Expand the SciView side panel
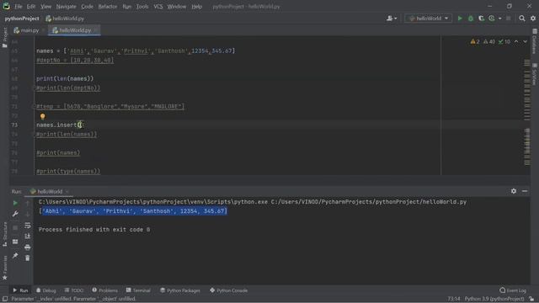This screenshot has width=539, height=303. tap(534, 75)
